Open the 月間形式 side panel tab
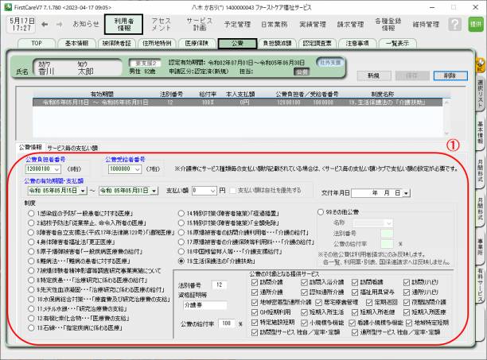This screenshot has width=487, height=360. pyautogui.click(x=481, y=175)
